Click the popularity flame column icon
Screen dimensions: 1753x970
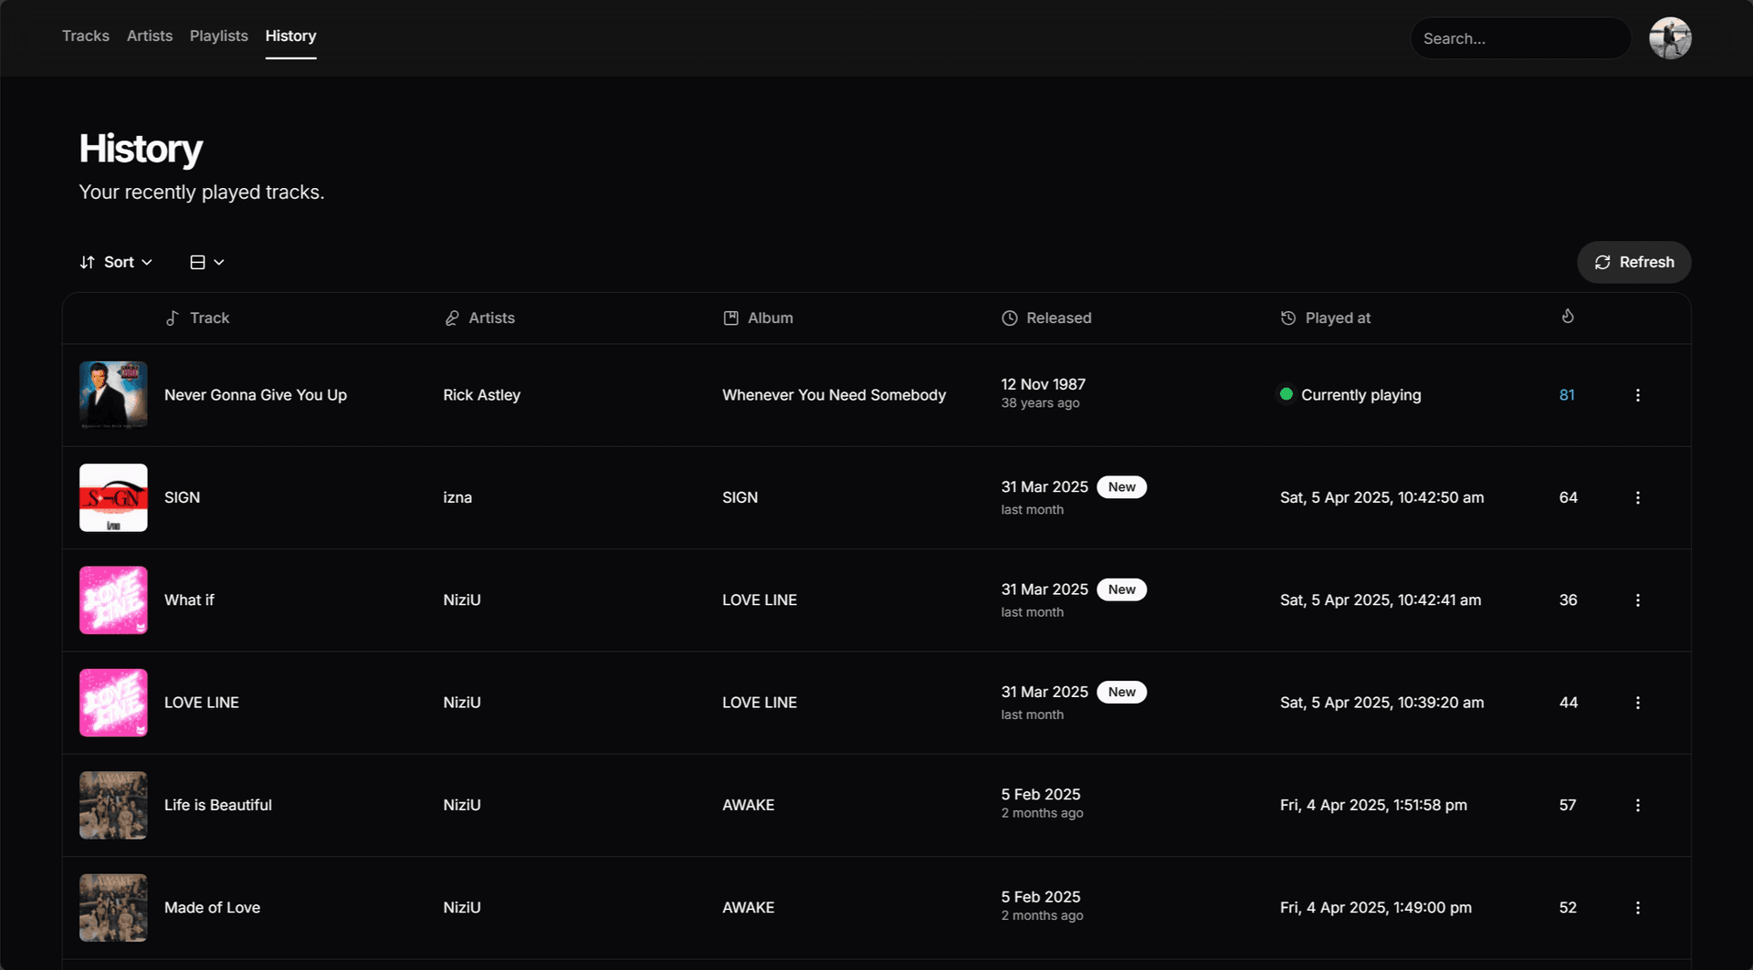[x=1568, y=317]
